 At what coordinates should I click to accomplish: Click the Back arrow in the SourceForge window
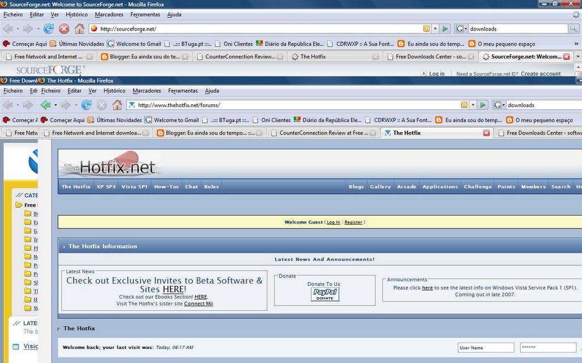pyautogui.click(x=8, y=28)
